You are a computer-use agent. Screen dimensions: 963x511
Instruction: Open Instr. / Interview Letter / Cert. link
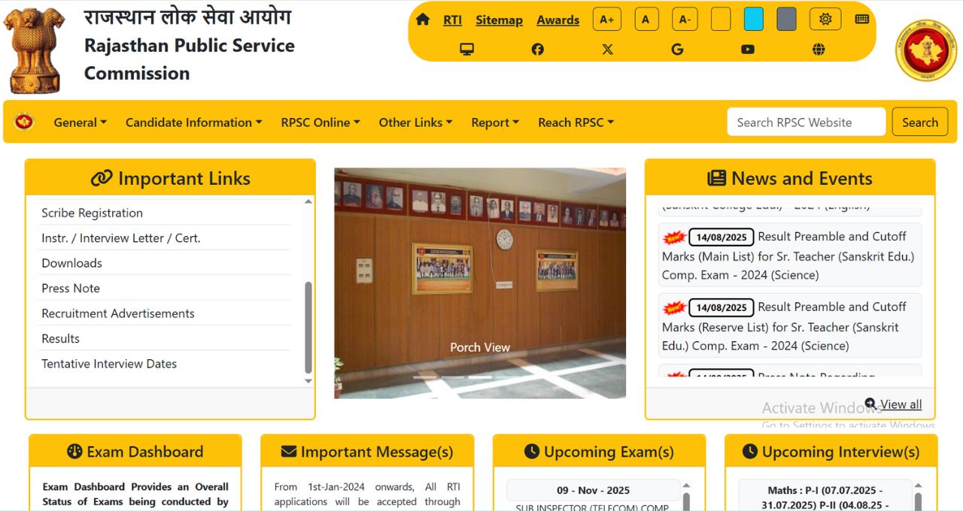(120, 238)
